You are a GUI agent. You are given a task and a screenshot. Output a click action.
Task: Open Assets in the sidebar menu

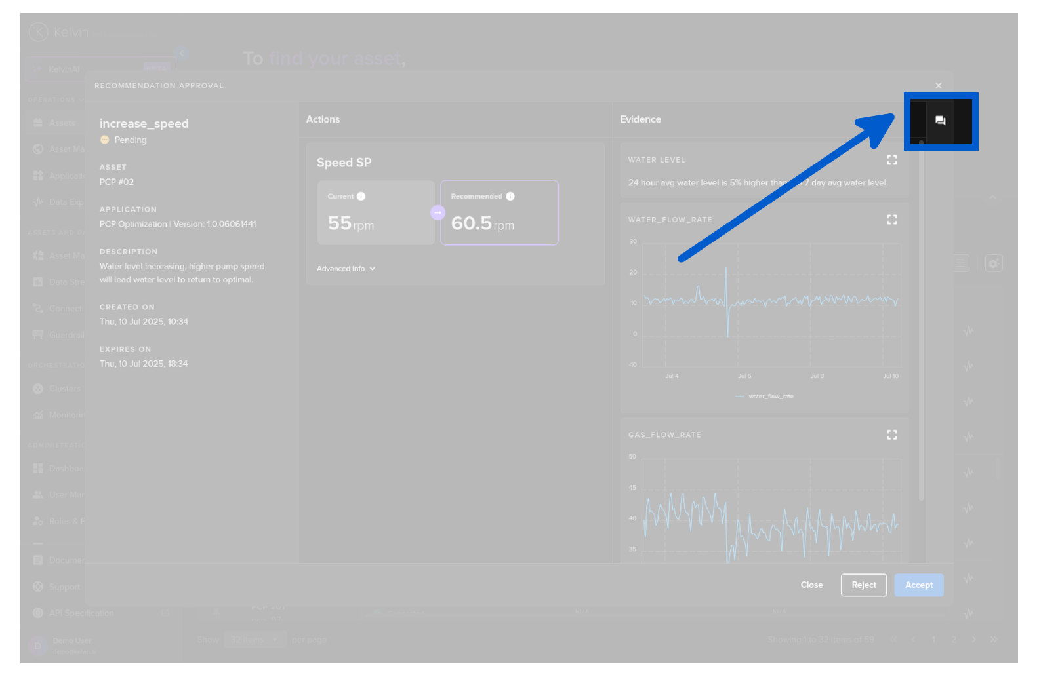point(62,123)
